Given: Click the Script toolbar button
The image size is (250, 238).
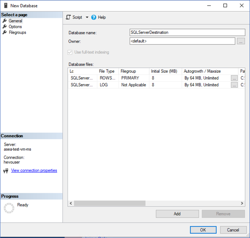Looking at the screenshot, I should coord(77,17).
